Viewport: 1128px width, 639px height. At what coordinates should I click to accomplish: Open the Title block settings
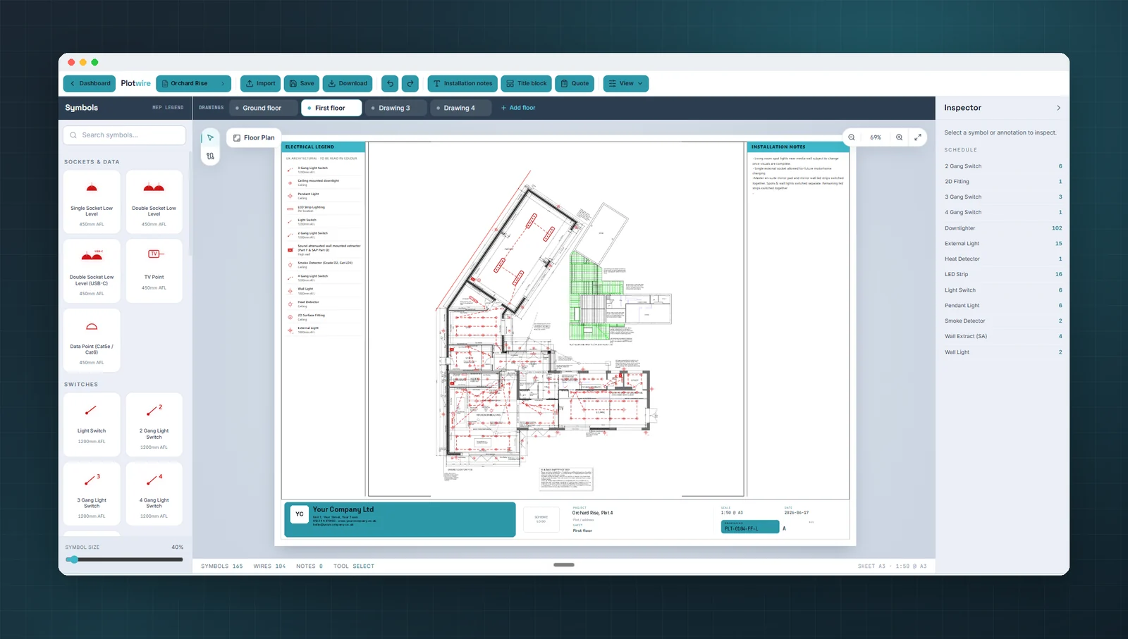[x=527, y=83]
